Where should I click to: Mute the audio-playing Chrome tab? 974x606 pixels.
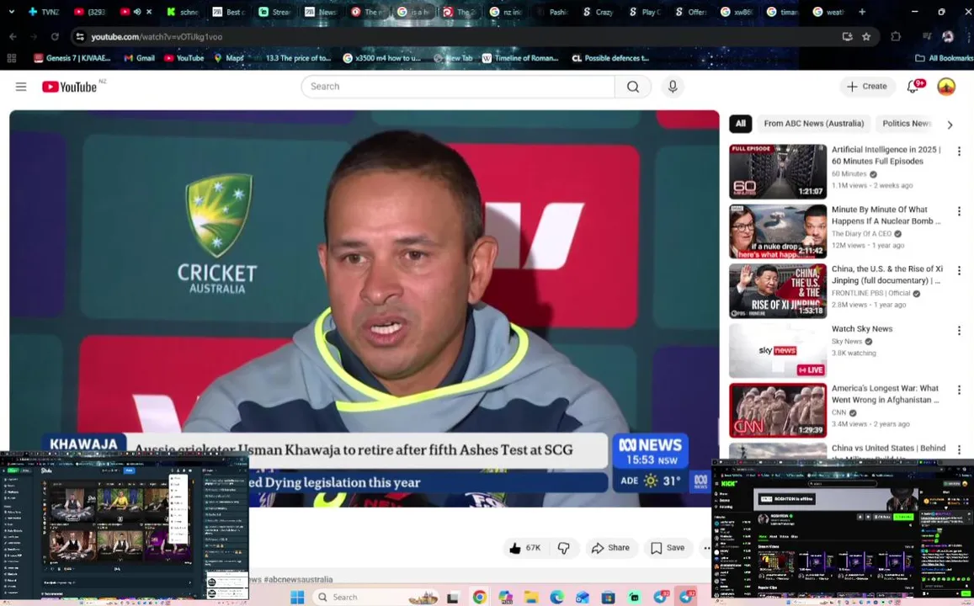coord(137,12)
